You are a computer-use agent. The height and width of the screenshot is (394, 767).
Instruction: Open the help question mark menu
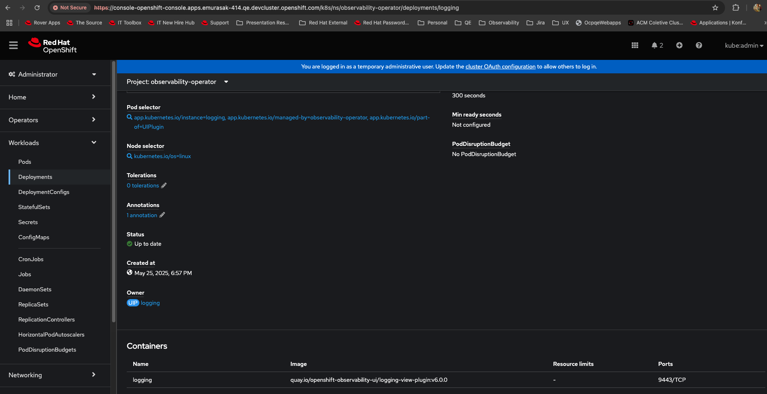click(x=699, y=45)
